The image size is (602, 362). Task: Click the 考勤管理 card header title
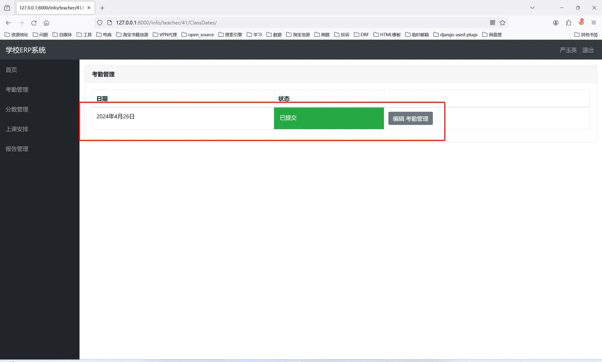[x=103, y=74]
